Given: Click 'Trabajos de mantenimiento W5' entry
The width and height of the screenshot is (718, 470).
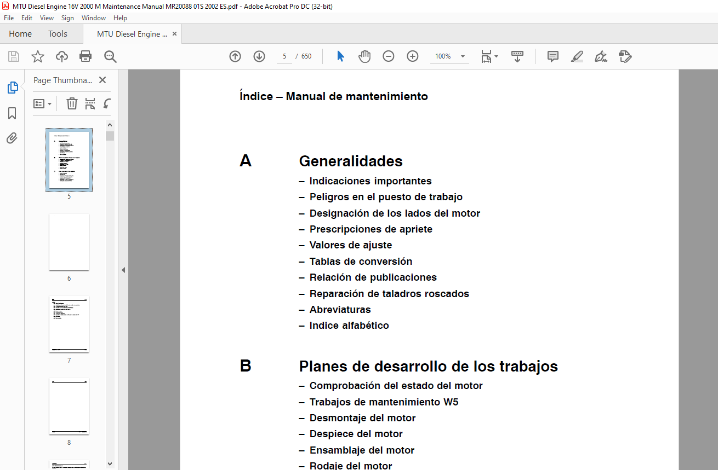Looking at the screenshot, I should pyautogui.click(x=384, y=402).
